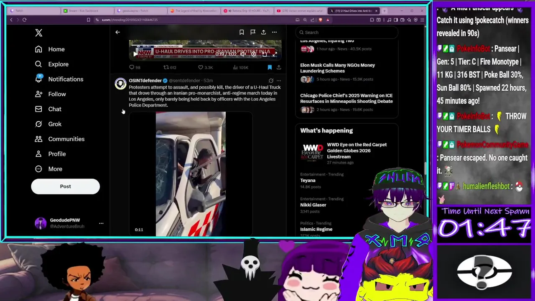
Task: Close the U-Haul Drives tab
Action: coord(376,11)
